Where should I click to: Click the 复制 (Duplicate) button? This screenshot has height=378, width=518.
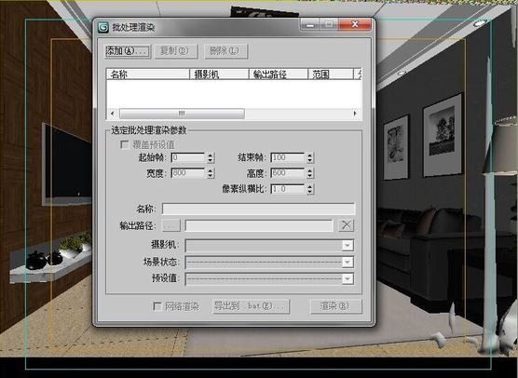(176, 51)
